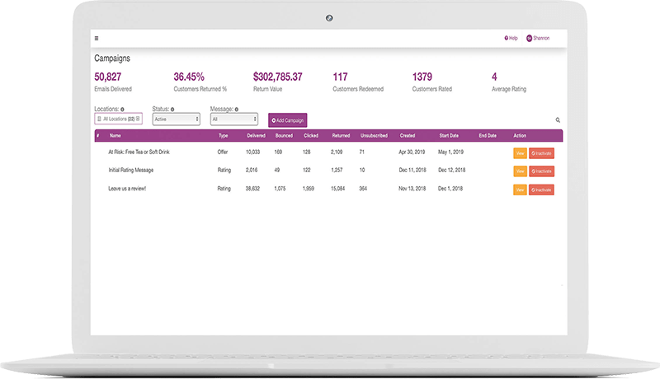Click the plus icon on Add Campaign
The image size is (660, 379).
coord(274,120)
